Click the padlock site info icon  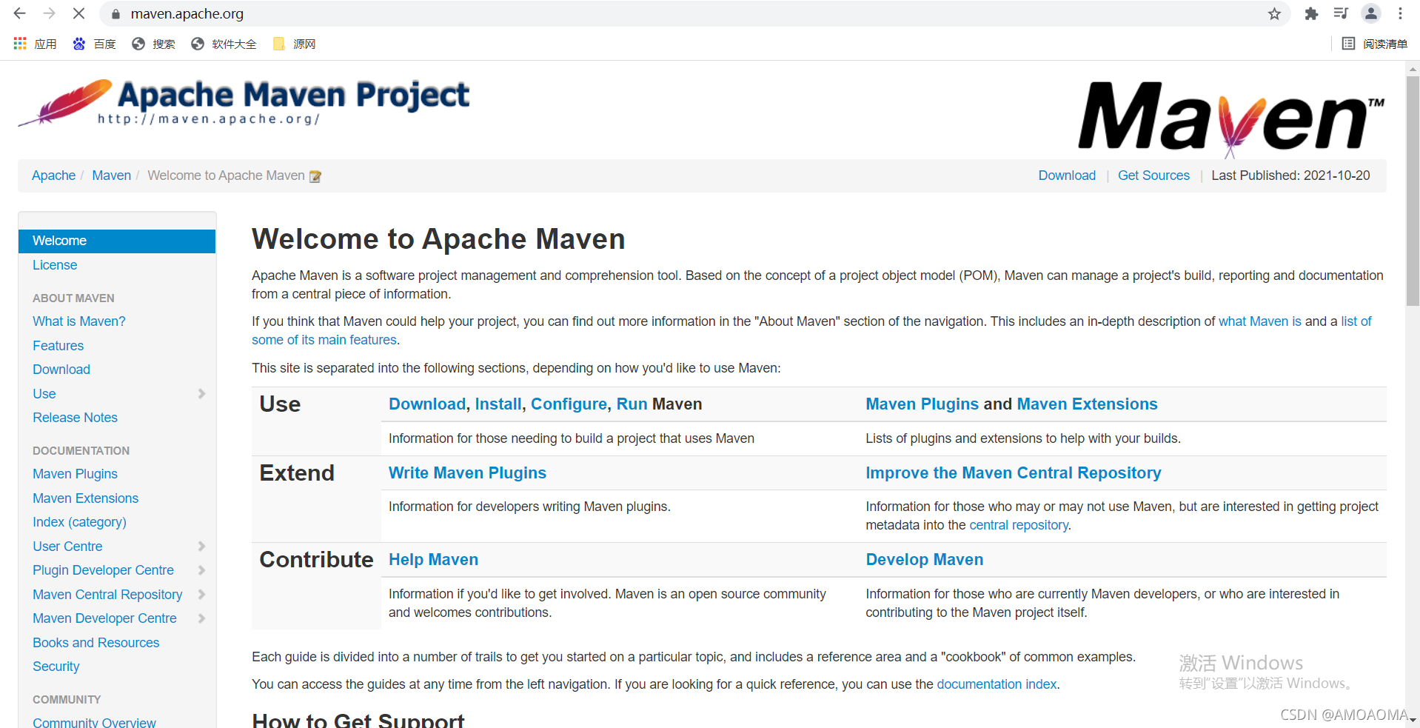[115, 14]
